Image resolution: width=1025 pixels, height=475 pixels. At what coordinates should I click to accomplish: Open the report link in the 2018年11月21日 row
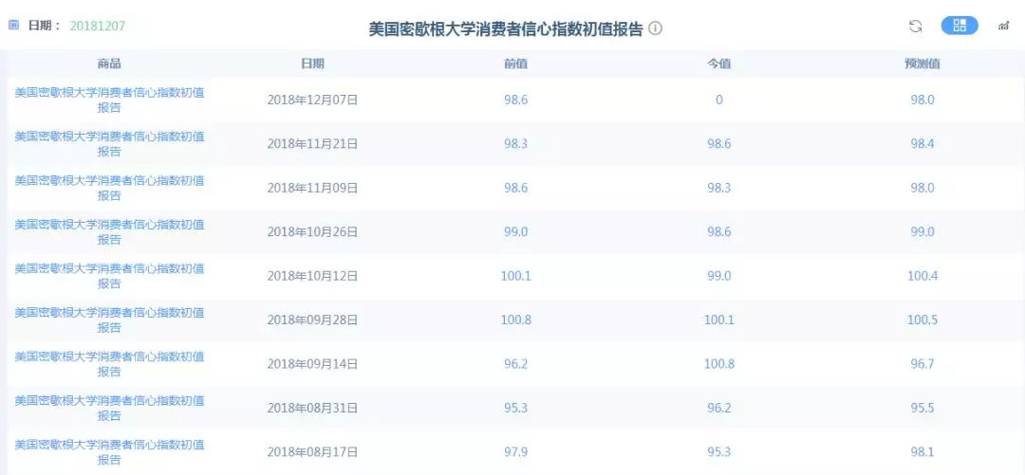pos(109,144)
